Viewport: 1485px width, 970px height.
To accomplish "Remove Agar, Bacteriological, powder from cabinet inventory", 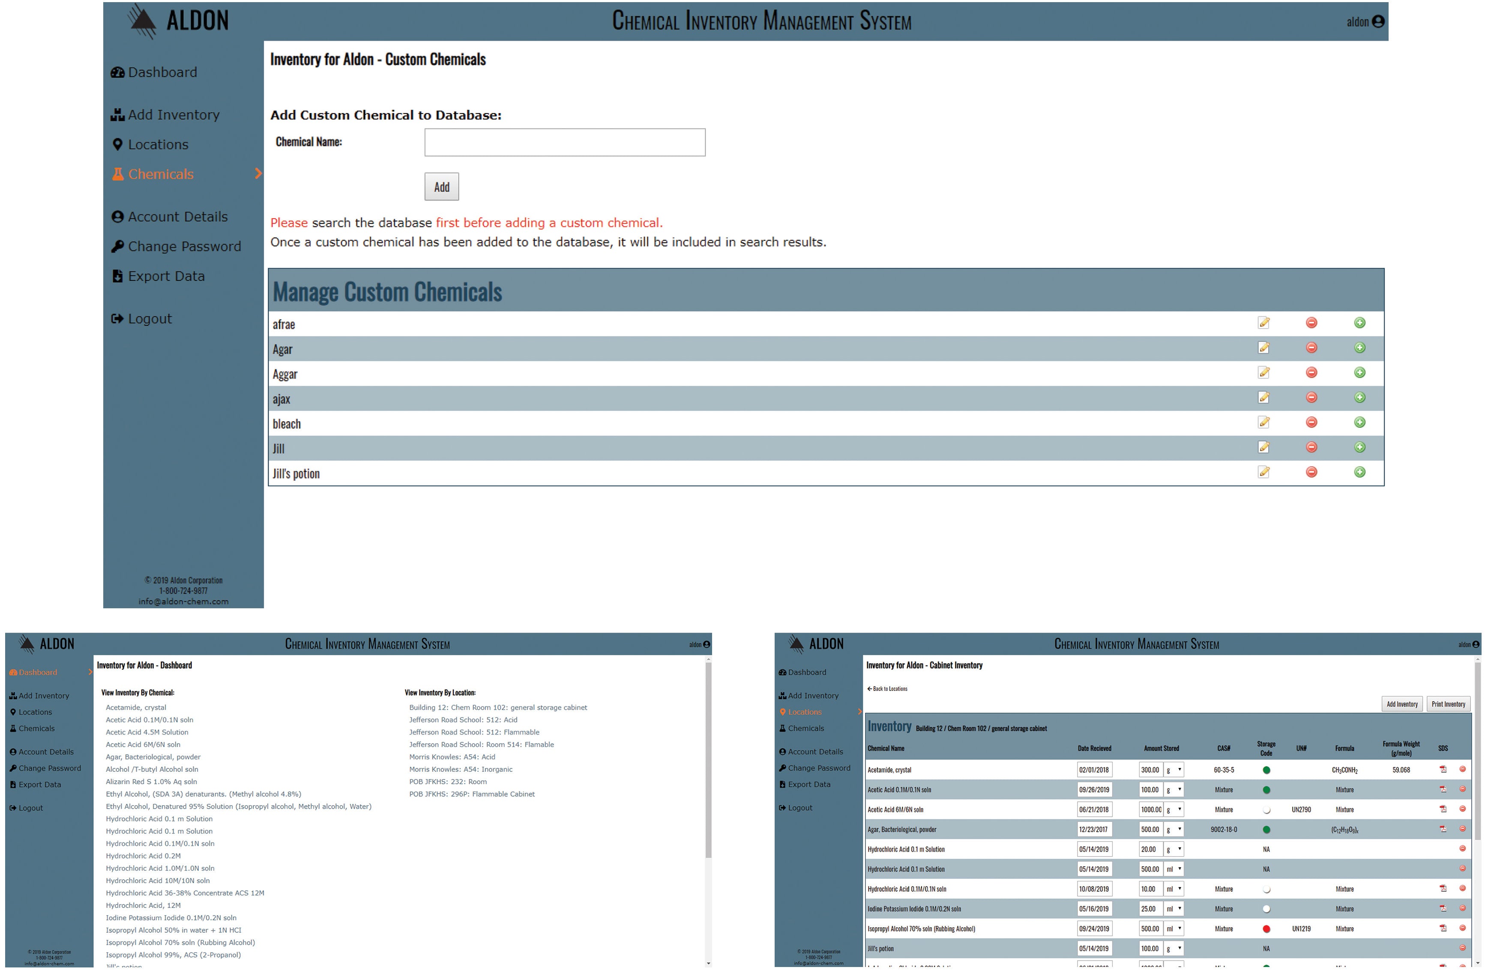I will [1462, 829].
